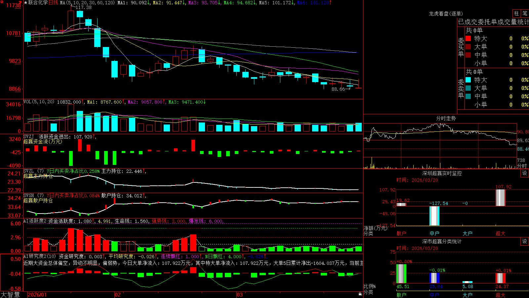529x298 pixels.
Task: Click the 已成交委托单成交量统计 header
Action: click(x=493, y=22)
